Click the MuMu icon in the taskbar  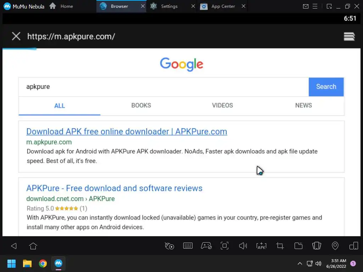(x=58, y=263)
